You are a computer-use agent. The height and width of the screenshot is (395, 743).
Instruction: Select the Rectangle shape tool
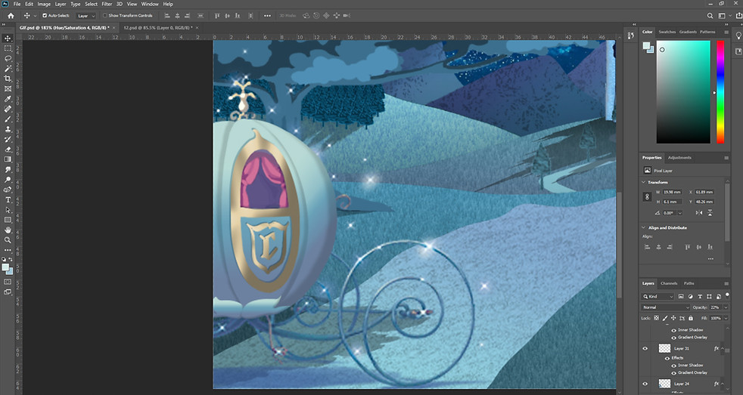click(8, 220)
